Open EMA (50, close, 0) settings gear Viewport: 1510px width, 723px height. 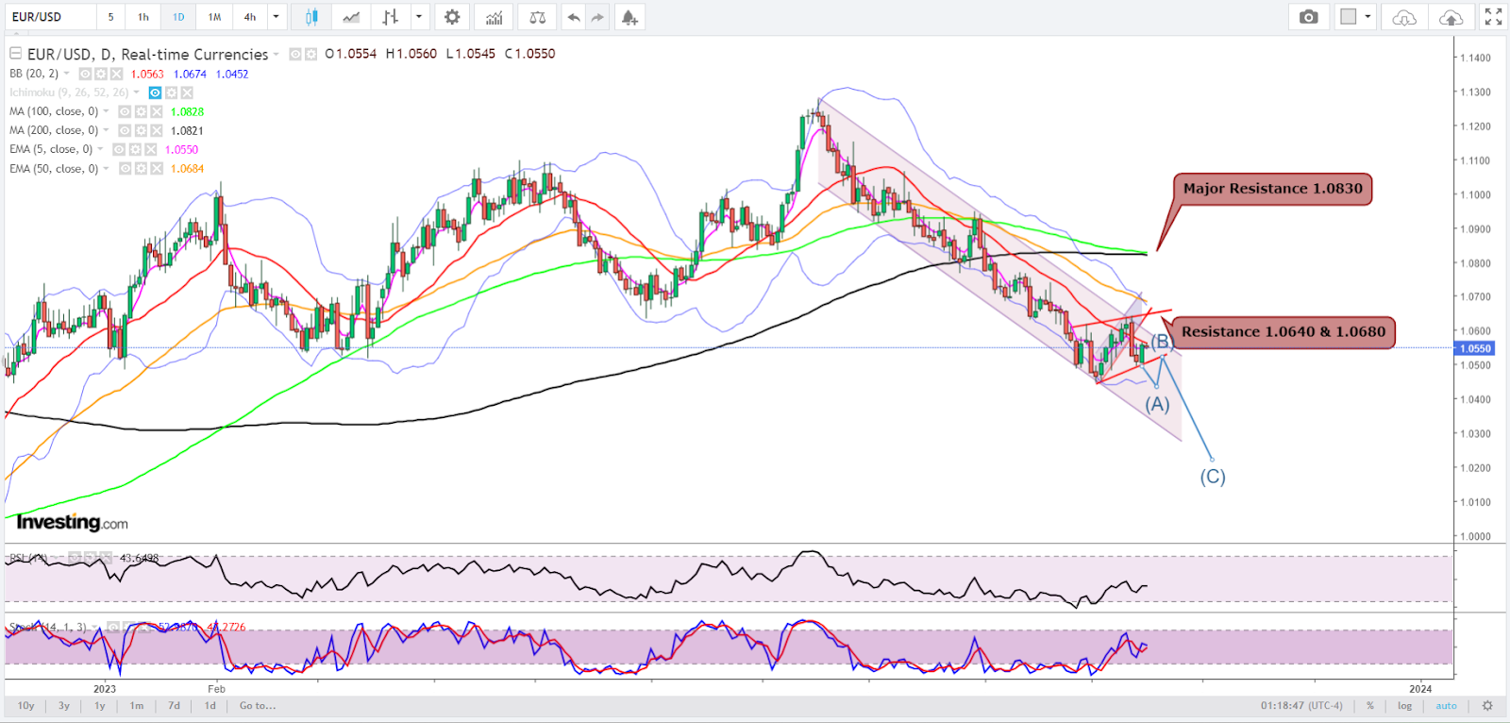(140, 169)
